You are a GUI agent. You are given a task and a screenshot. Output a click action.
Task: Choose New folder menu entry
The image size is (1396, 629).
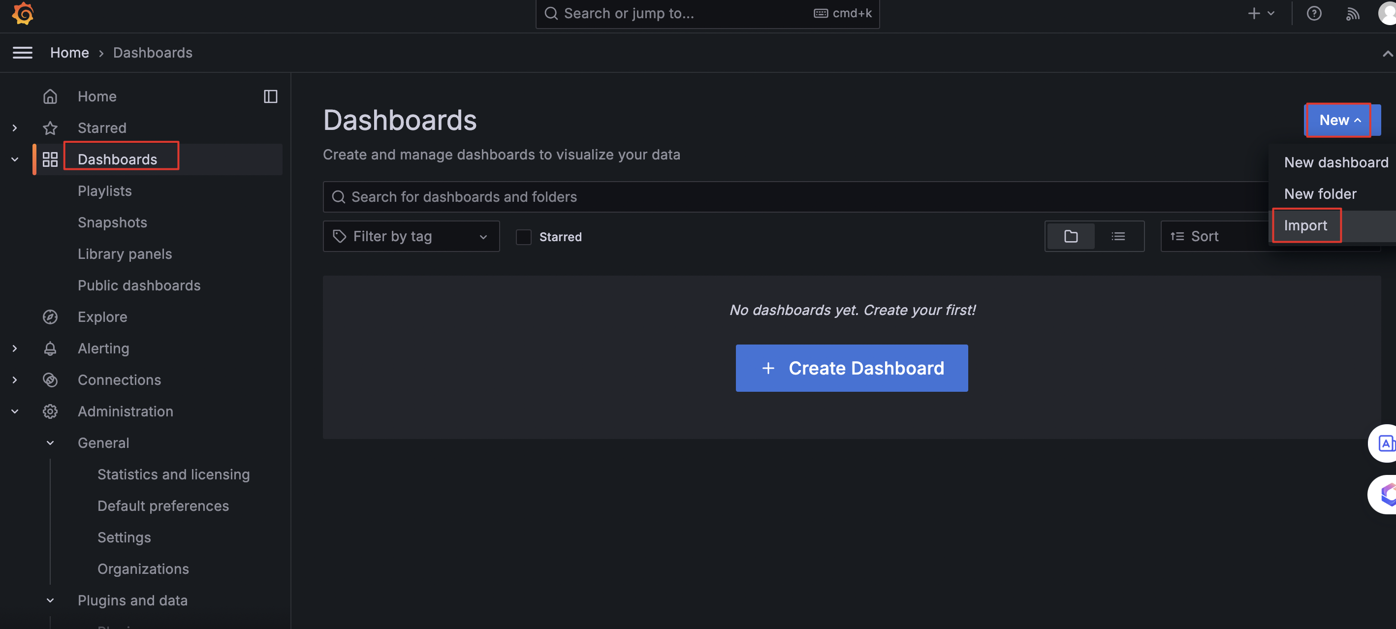(1320, 194)
